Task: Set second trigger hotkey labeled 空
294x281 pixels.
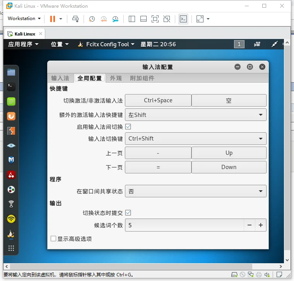Action: pos(229,100)
